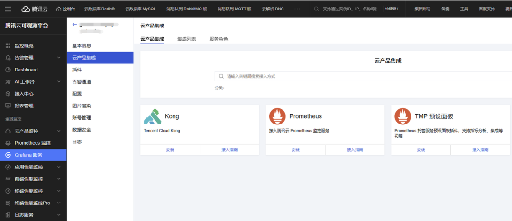Screen dimensions: 512x221
Task: Expand the 终端性能监控Pro chevron
Action: coord(59,203)
